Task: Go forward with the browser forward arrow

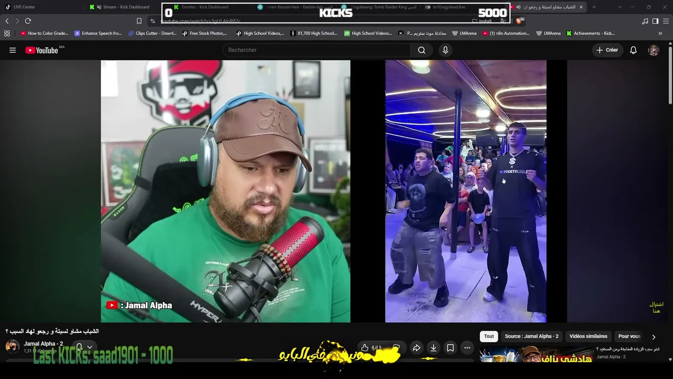Action: pyautogui.click(x=17, y=21)
